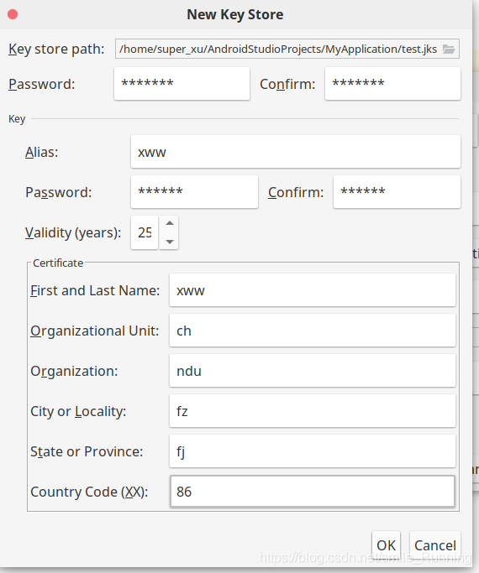479x573 pixels.
Task: Focus the key store path field
Action: [278, 49]
